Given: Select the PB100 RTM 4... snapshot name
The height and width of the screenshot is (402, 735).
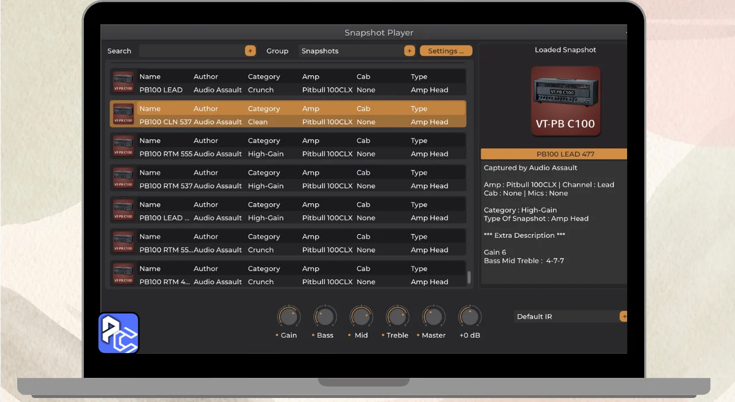Looking at the screenshot, I should [x=164, y=282].
